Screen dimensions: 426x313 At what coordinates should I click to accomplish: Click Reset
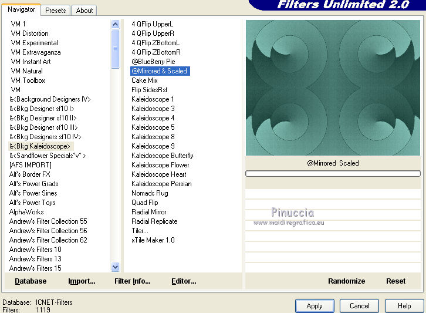tap(396, 281)
